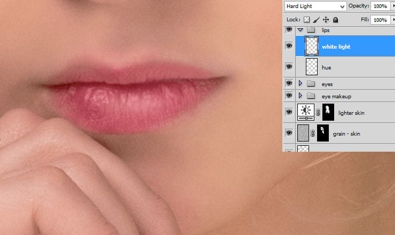Select the hue layer by name
Screen dimensions: 395x235
326,67
